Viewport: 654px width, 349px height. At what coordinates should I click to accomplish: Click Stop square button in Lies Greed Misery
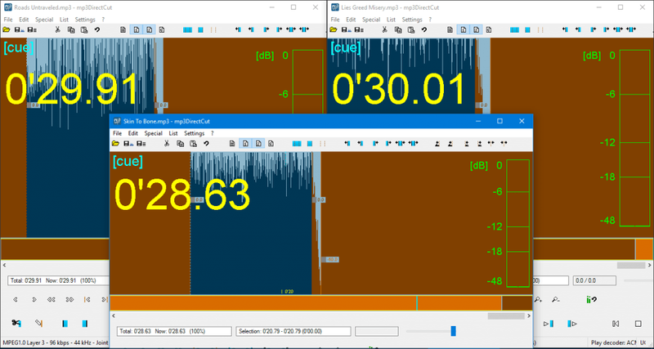click(638, 324)
